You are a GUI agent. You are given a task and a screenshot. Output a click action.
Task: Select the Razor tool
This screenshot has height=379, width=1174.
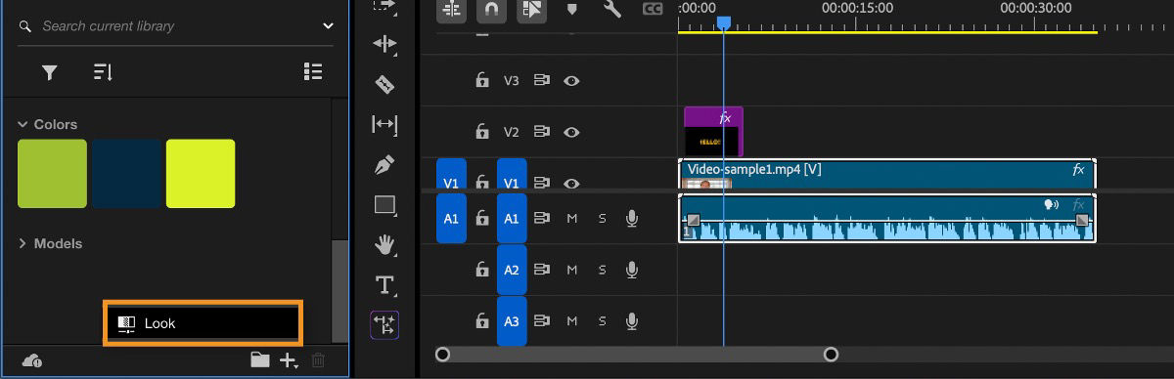click(385, 85)
